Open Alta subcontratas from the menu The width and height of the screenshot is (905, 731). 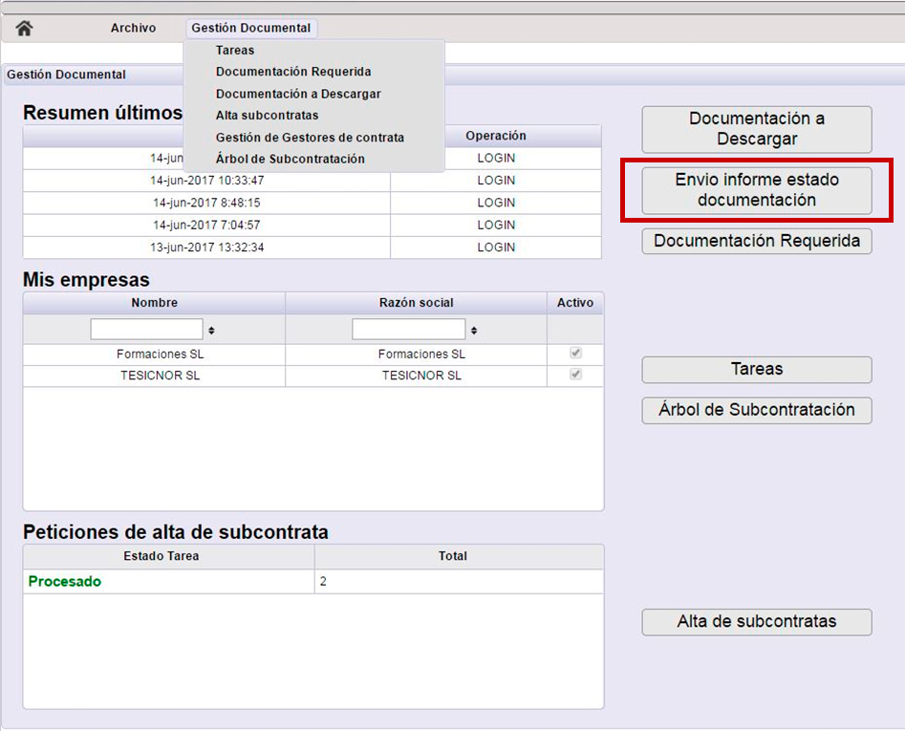pyautogui.click(x=267, y=116)
